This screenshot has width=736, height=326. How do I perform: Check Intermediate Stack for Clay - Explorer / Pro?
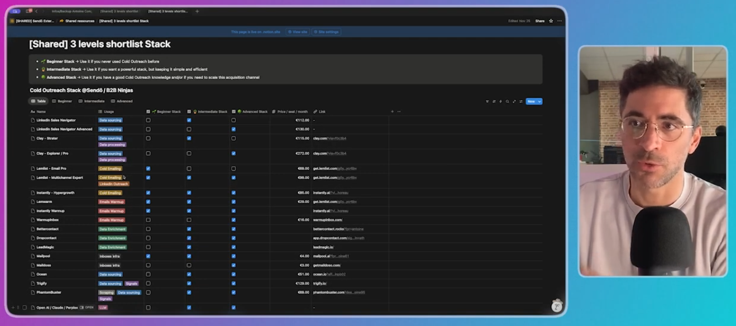coord(189,153)
